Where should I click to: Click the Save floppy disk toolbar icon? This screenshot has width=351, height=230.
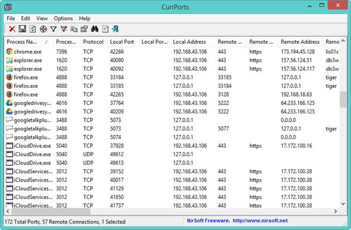pyautogui.click(x=22, y=29)
